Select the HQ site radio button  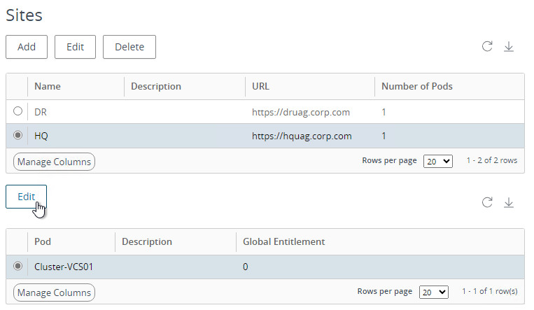click(x=17, y=135)
